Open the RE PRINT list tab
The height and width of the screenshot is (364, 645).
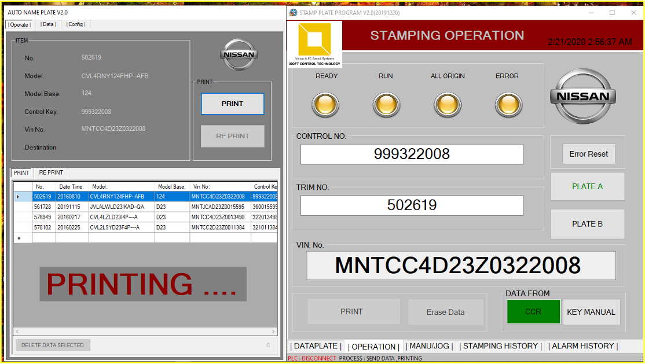[x=51, y=172]
